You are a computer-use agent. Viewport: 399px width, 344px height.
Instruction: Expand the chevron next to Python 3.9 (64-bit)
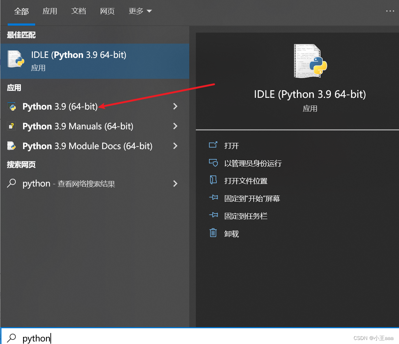(175, 106)
